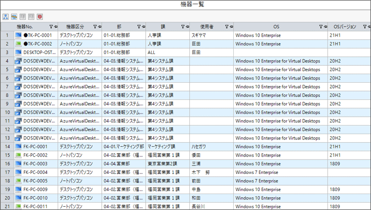Select the user cell 三浦
The height and width of the screenshot is (210, 371).
click(x=211, y=163)
